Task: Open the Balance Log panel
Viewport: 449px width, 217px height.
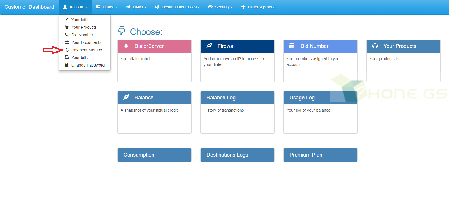Action: coord(237,112)
